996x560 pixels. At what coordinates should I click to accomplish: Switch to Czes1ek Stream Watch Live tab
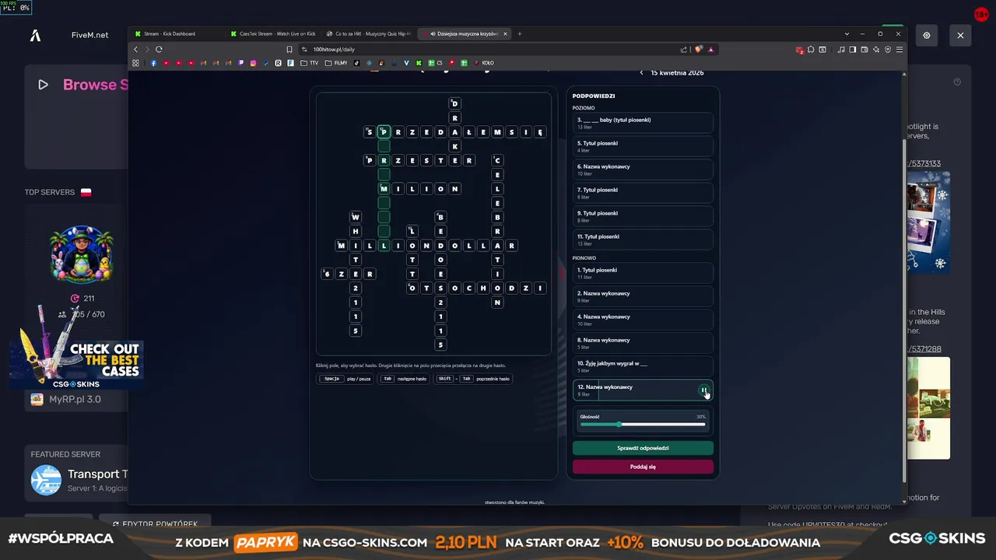(x=274, y=33)
